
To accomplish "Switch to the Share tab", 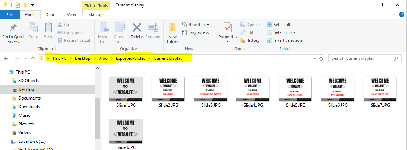I will point(51,15).
